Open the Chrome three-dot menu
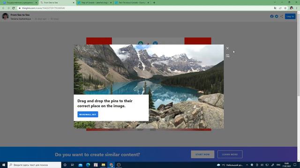 (297, 8)
